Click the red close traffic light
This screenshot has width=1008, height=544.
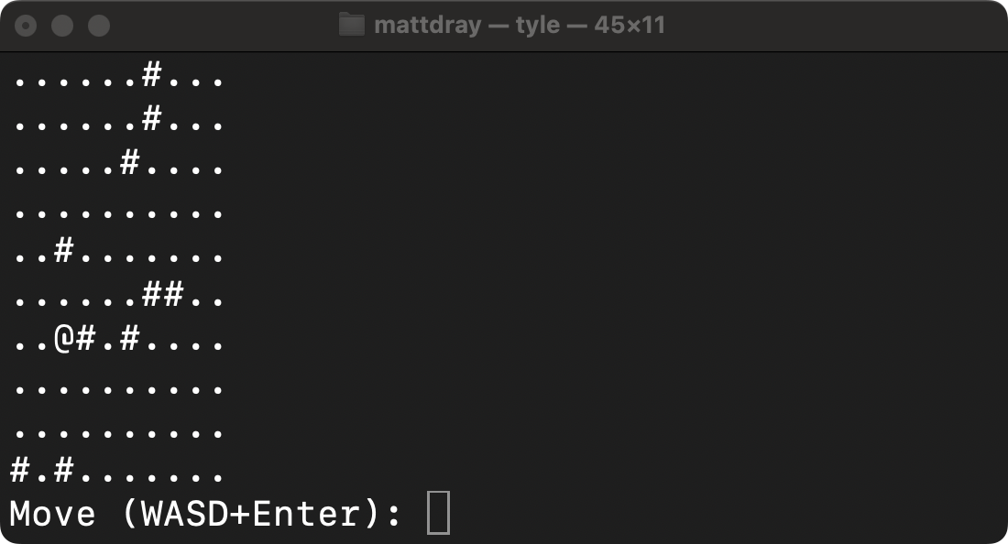point(26,25)
